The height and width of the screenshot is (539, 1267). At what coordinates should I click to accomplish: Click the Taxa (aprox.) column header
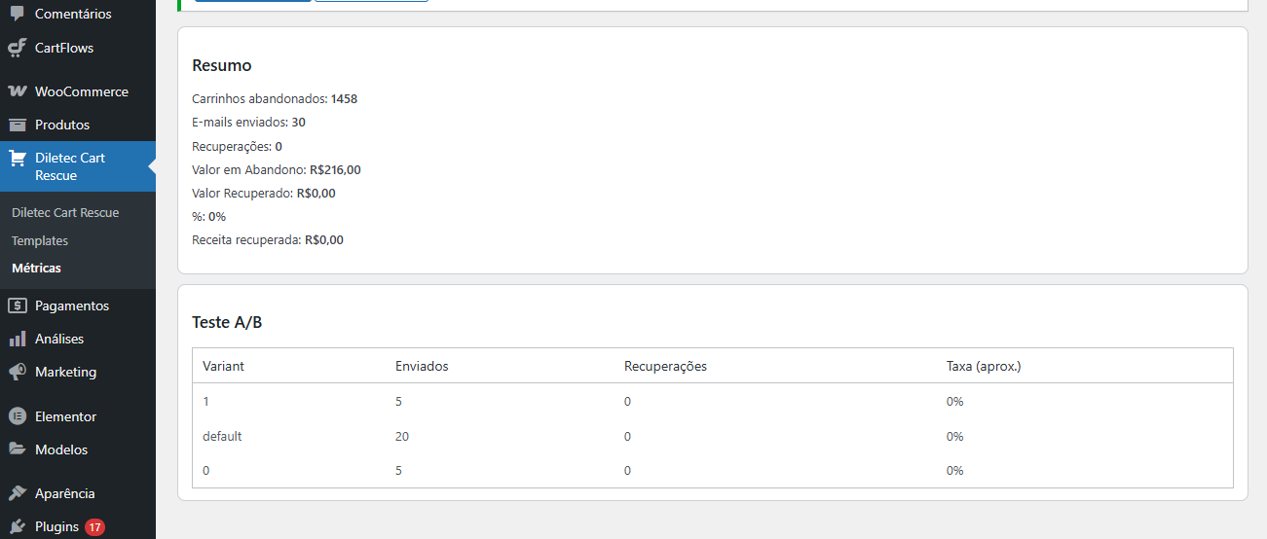click(983, 366)
